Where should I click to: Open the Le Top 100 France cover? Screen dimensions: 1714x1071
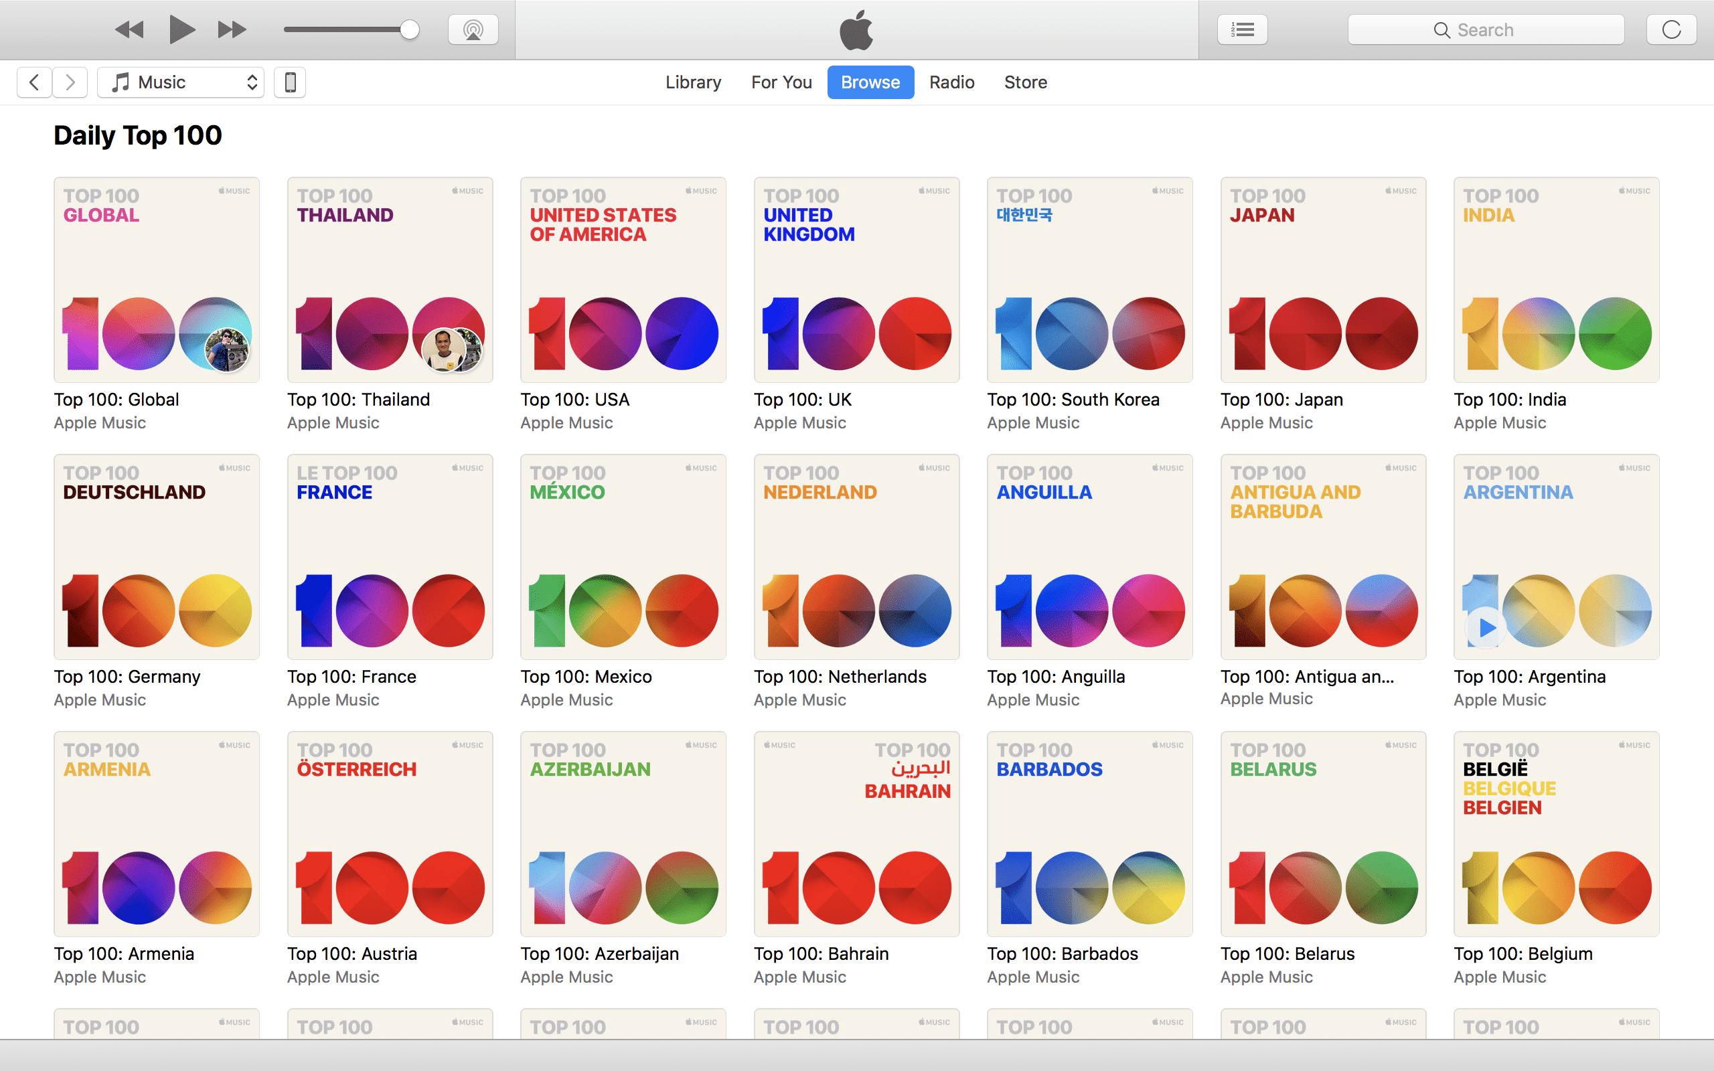point(390,557)
